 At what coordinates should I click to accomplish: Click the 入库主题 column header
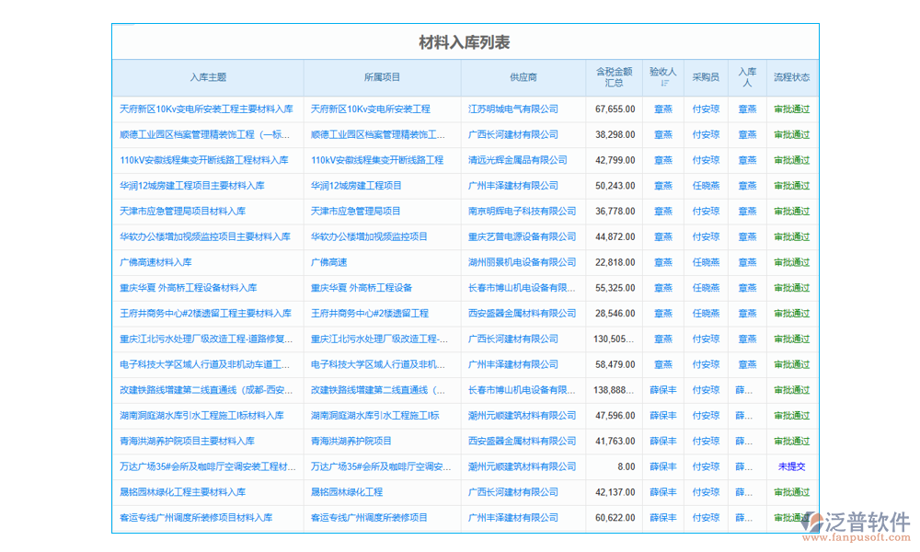click(x=209, y=78)
